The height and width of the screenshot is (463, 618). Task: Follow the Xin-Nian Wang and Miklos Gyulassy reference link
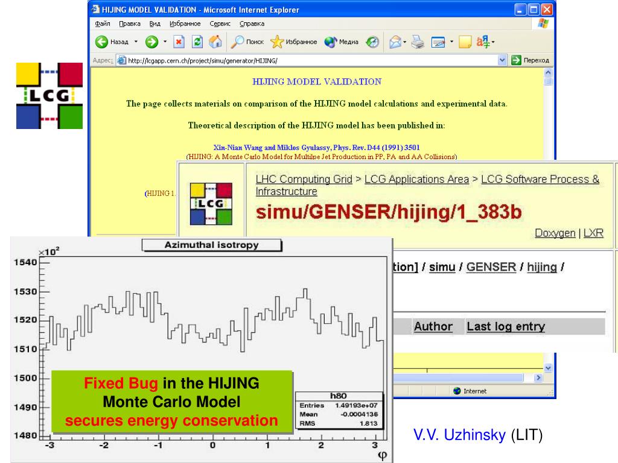click(x=316, y=148)
